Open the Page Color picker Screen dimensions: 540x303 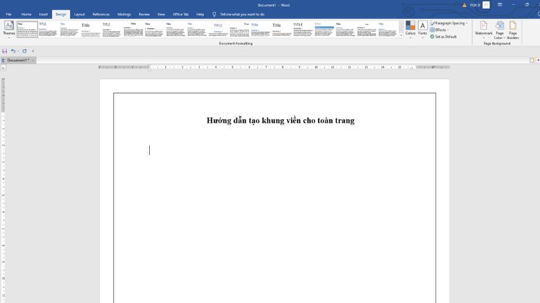click(x=500, y=28)
